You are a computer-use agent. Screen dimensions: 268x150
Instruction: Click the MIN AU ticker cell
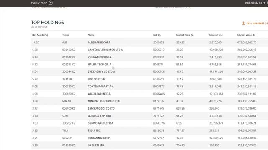tap(67, 101)
